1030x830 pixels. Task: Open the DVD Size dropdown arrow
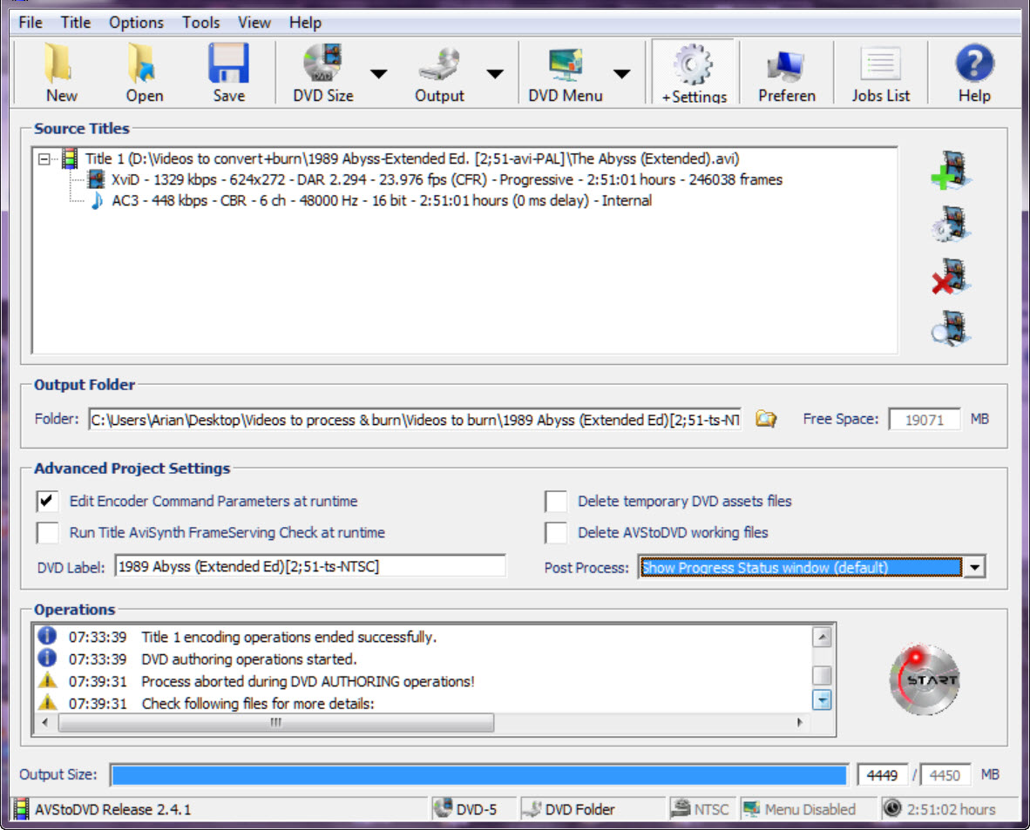pos(378,73)
